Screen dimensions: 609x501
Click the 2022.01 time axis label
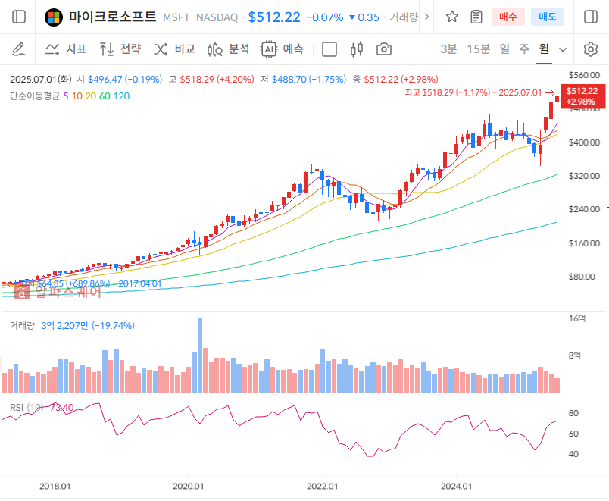pos(323,487)
